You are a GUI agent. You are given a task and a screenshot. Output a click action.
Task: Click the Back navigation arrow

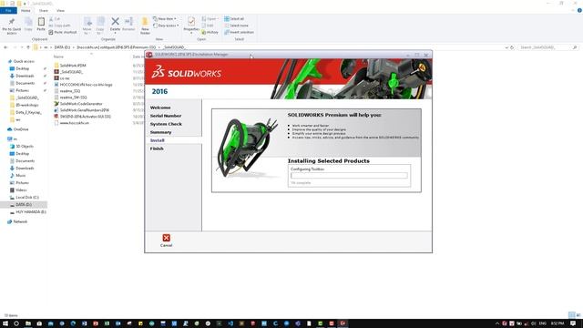5,47
